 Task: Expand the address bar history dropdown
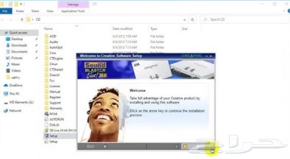(x=185, y=19)
